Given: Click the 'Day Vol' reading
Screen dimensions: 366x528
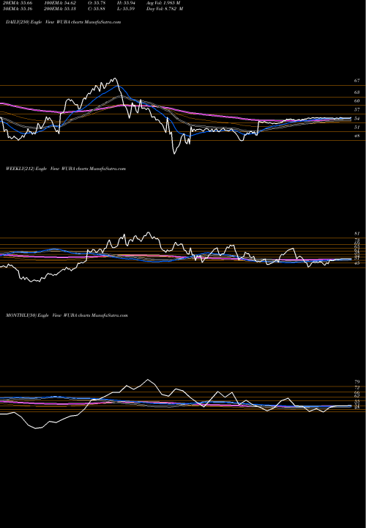Looking at the screenshot, I should [165, 9].
